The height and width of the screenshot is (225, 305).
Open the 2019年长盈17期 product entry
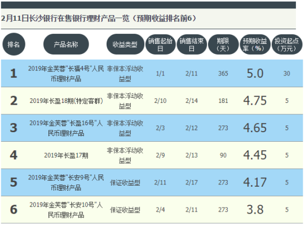pos(66,155)
